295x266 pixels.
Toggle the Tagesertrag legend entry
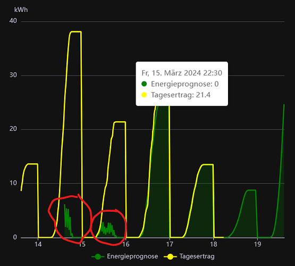189,256
